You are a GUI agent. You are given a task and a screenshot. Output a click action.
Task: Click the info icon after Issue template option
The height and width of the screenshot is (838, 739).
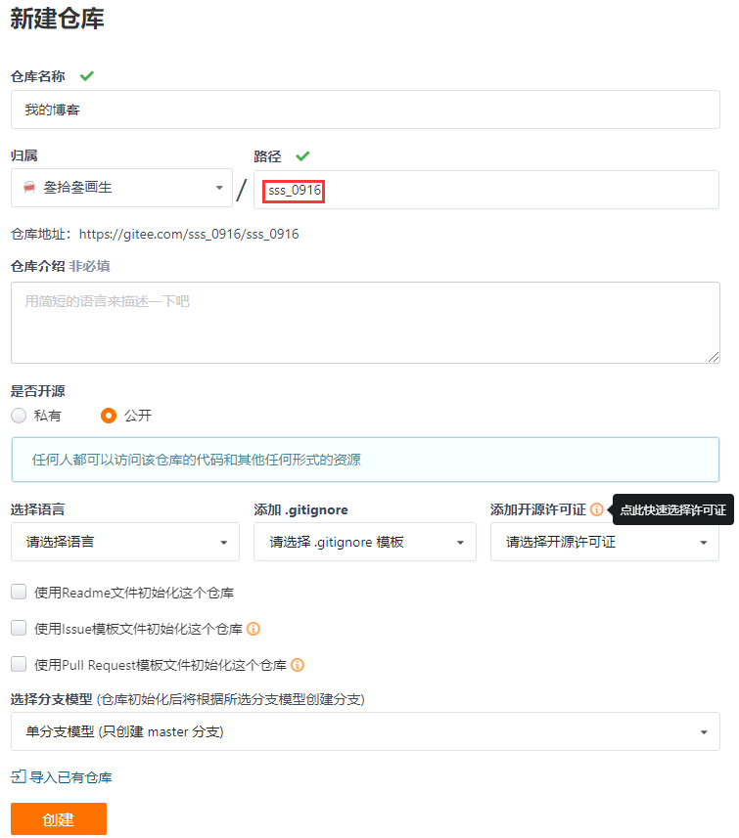254,629
